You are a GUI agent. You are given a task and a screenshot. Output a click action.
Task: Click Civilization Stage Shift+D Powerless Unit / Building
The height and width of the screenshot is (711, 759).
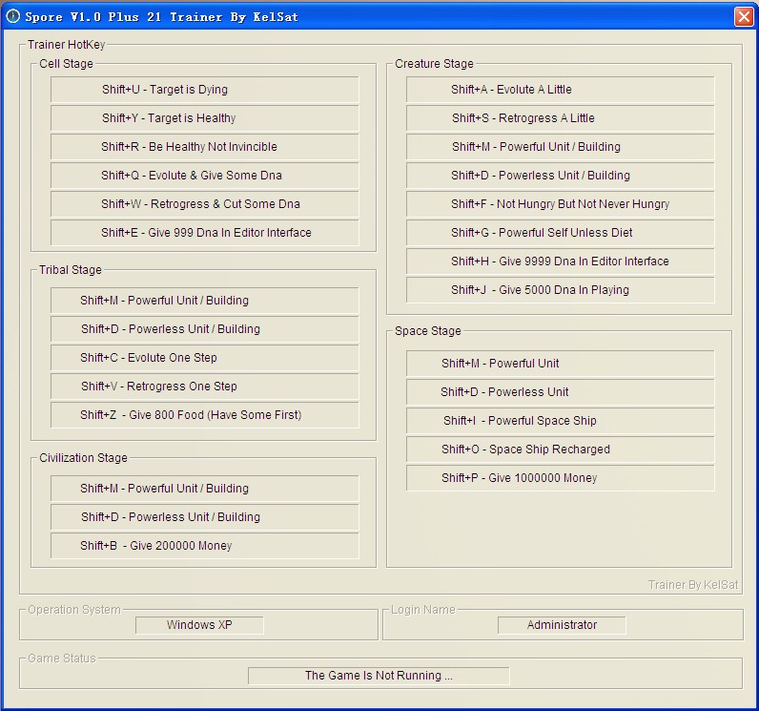tap(205, 516)
